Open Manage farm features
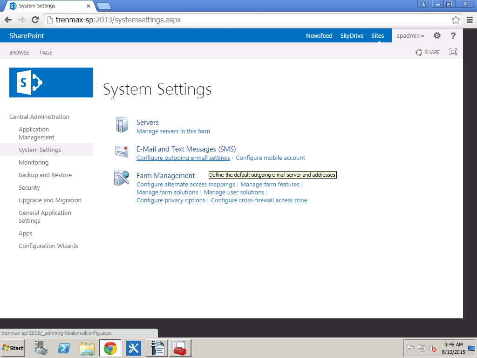The image size is (477, 358). point(270,185)
